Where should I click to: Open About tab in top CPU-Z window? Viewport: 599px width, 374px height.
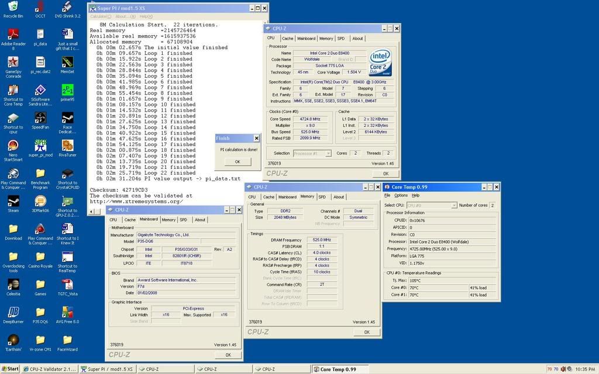click(x=357, y=39)
